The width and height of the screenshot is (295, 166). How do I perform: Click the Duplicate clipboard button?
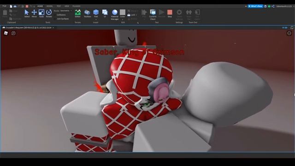[x=15, y=19]
